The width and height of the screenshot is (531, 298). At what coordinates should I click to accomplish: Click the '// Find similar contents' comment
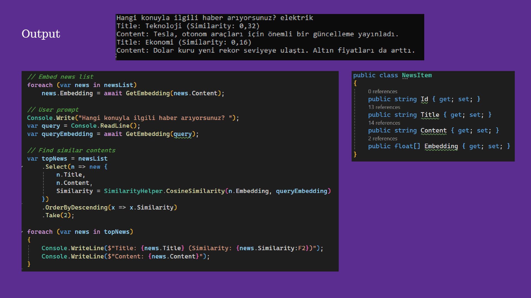[x=71, y=150]
